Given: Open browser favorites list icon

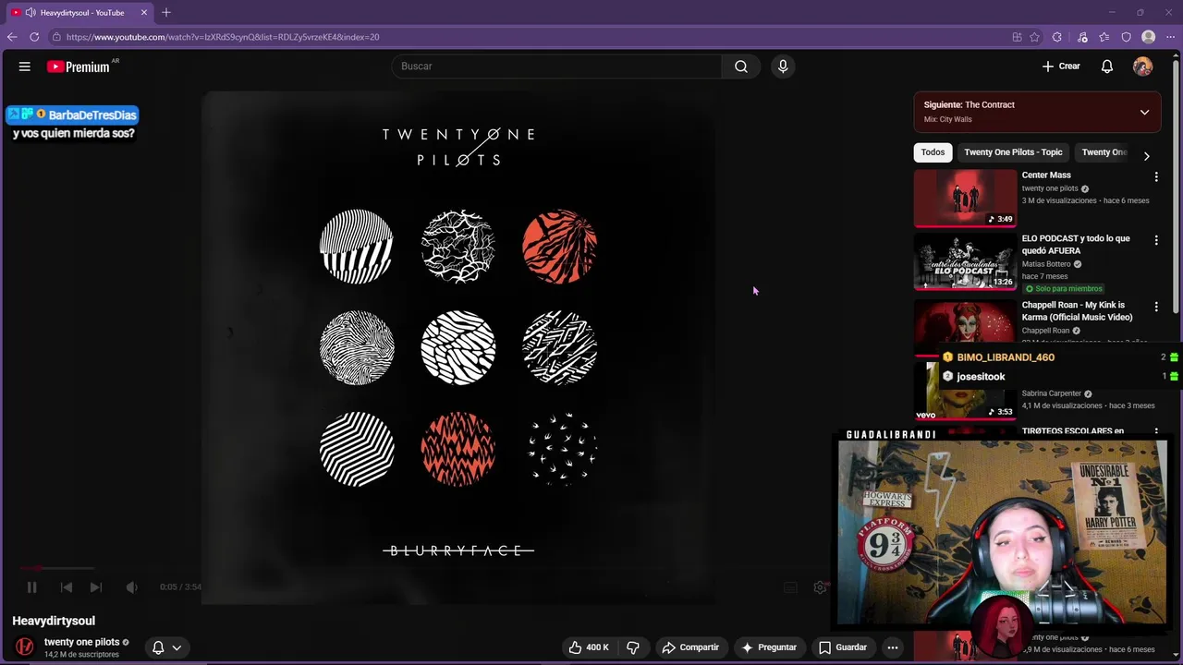Looking at the screenshot, I should point(1104,37).
